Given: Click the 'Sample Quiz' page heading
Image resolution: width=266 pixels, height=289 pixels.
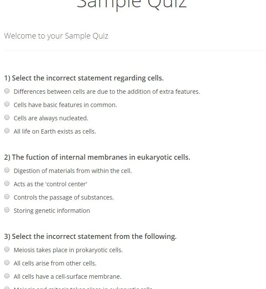Looking at the screenshot, I should coord(132,4).
